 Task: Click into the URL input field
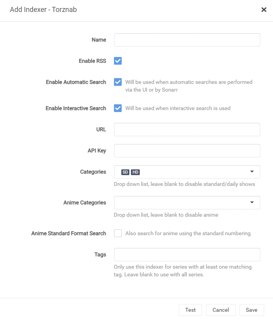(187, 129)
